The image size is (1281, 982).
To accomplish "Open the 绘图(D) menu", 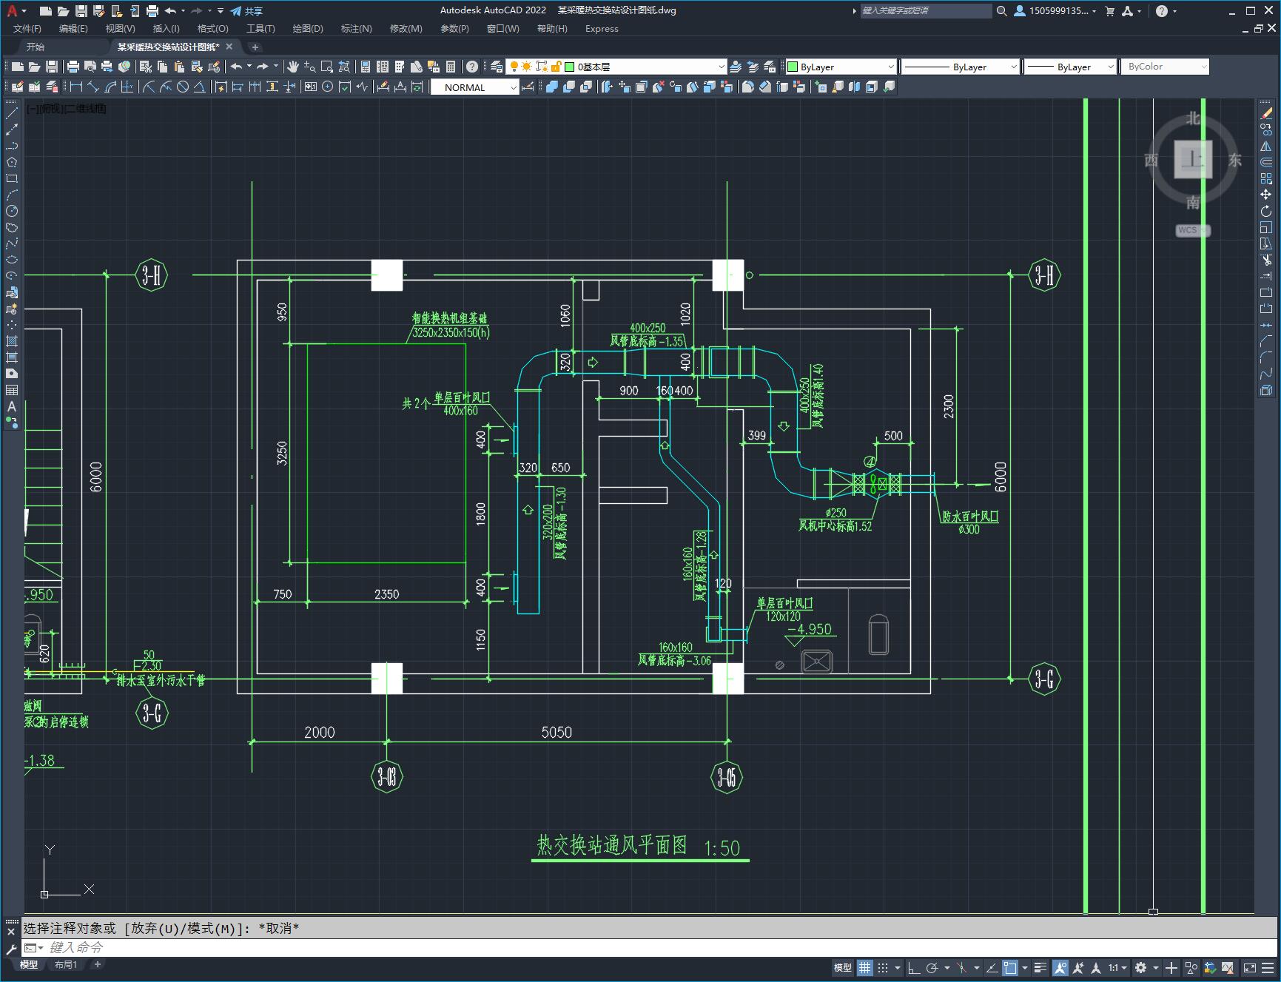I will [x=307, y=29].
